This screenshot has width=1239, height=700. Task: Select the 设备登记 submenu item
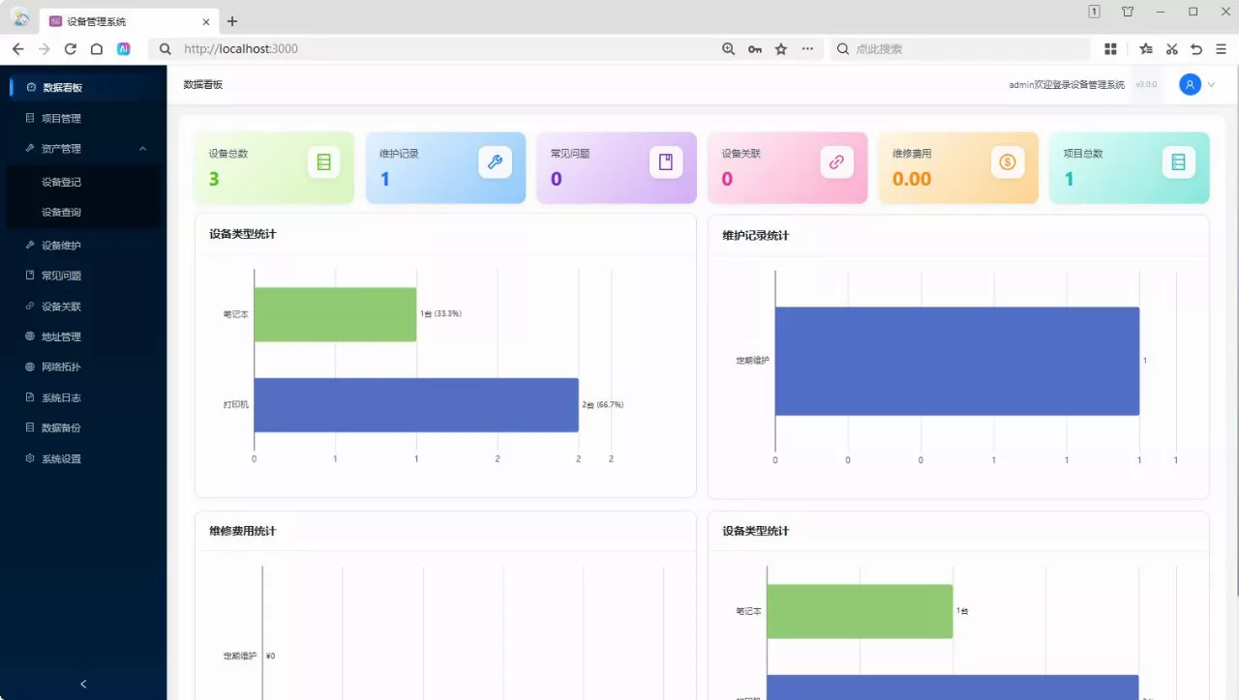point(83,182)
